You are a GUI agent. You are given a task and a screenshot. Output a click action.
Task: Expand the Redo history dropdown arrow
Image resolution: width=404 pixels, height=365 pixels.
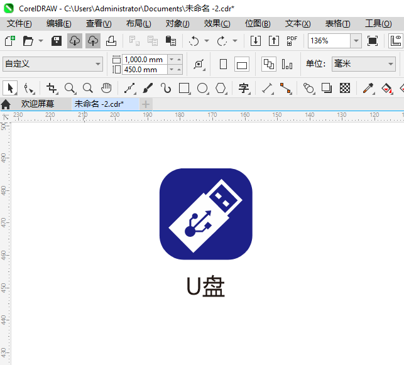pos(235,41)
